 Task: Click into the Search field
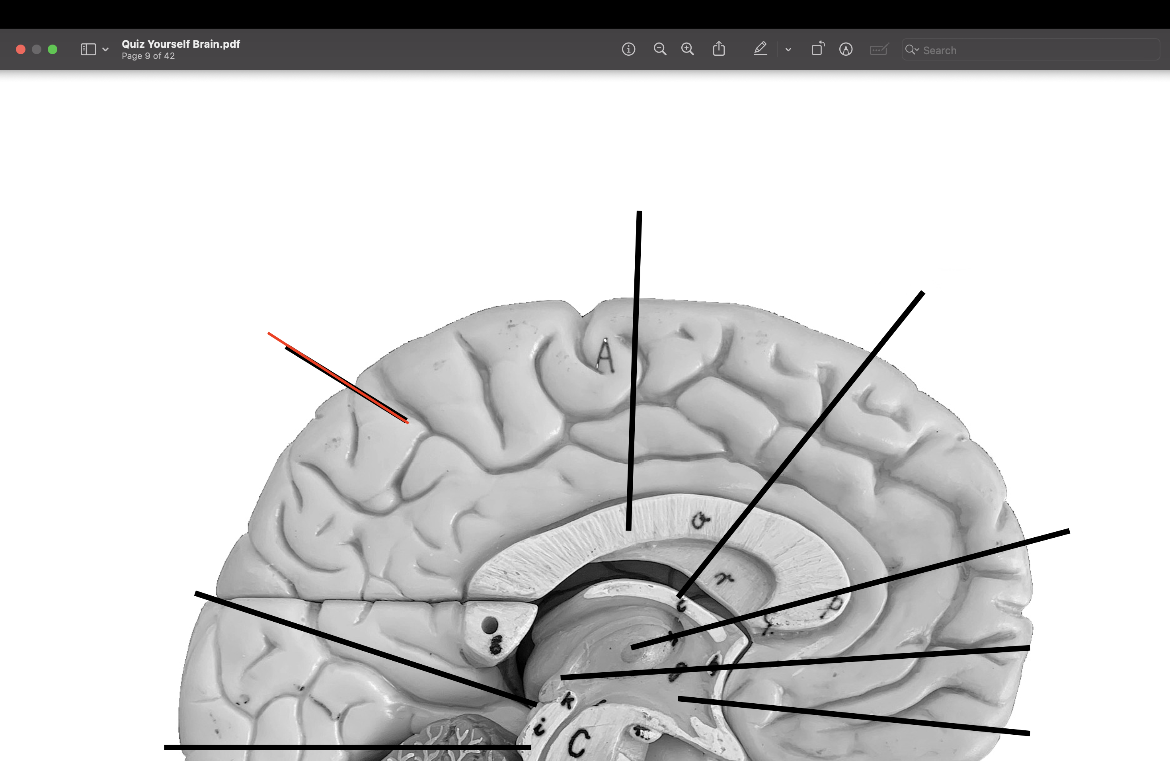[x=1030, y=50]
